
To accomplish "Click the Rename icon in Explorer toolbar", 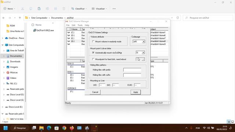I will coord(47,9).
